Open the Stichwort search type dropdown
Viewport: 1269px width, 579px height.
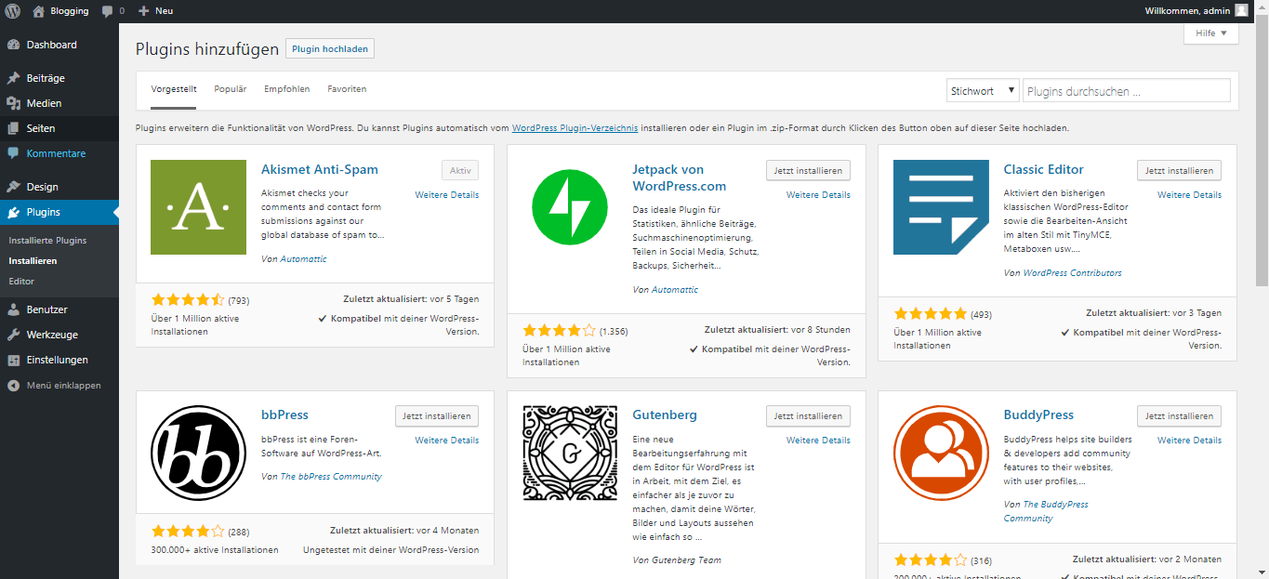983,91
